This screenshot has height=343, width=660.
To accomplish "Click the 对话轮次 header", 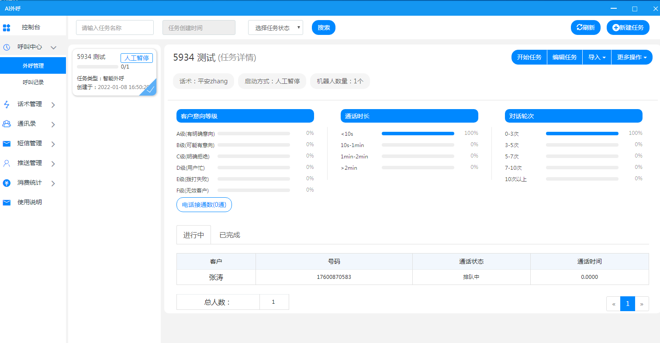I will click(574, 116).
